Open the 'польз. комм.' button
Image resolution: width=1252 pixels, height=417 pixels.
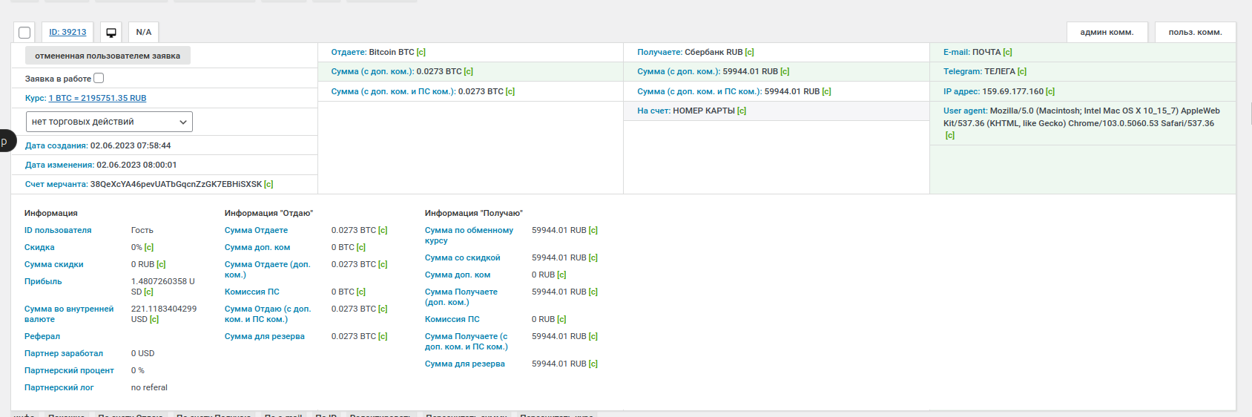coord(1195,33)
